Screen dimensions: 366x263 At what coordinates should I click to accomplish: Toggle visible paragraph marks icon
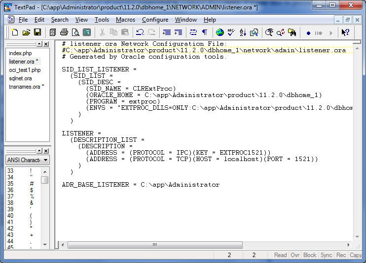click(205, 32)
